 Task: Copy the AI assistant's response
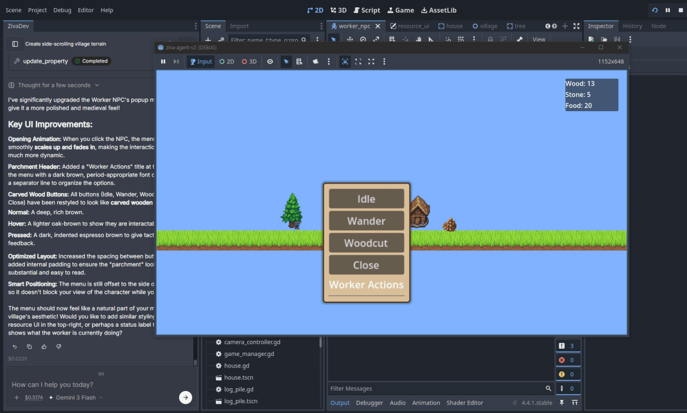click(29, 346)
